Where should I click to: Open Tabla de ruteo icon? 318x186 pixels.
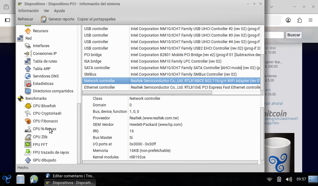28,61
